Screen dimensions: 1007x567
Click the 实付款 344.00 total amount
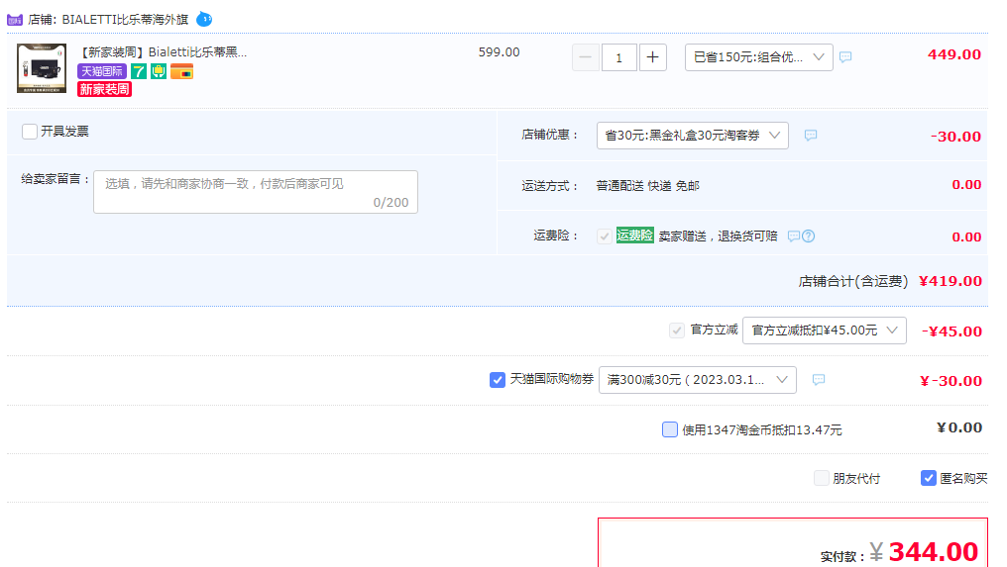pos(933,551)
